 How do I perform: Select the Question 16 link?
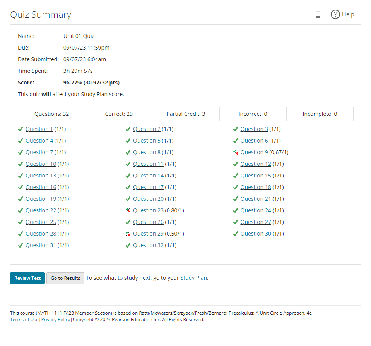pos(41,187)
